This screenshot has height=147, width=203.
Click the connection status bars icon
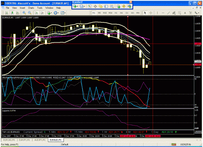(x=174, y=144)
